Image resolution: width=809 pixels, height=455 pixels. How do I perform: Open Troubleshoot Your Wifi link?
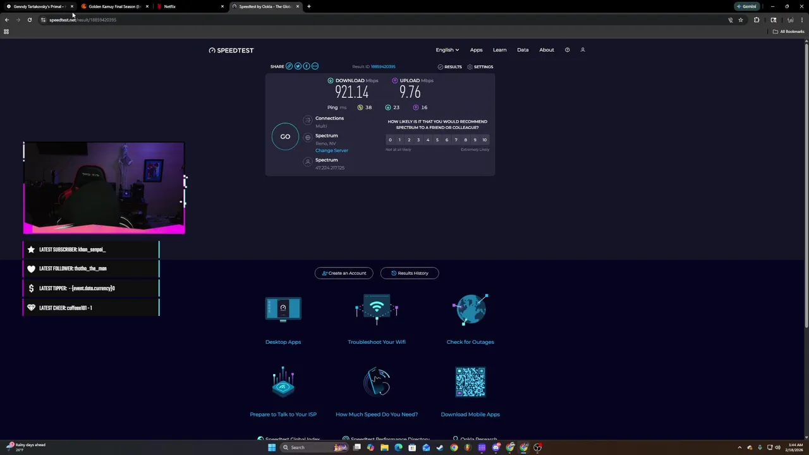coord(377,342)
